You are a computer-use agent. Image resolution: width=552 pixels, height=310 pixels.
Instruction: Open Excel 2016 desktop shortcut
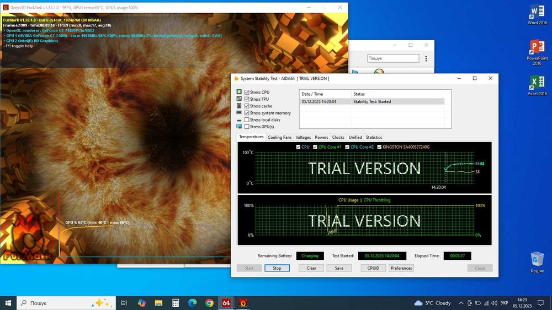point(537,86)
